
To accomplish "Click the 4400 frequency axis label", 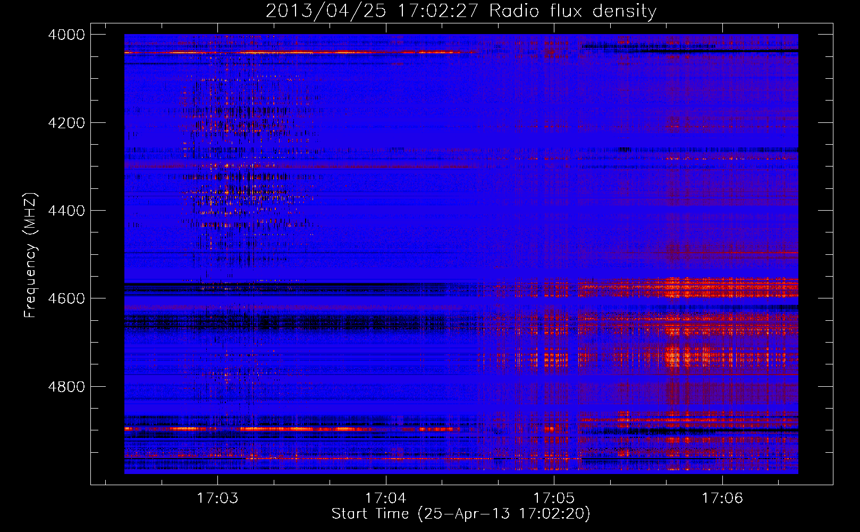I will pyautogui.click(x=66, y=211).
